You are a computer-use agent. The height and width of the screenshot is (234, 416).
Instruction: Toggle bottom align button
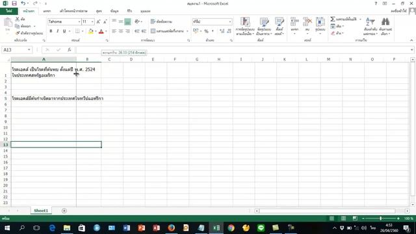pos(127,21)
